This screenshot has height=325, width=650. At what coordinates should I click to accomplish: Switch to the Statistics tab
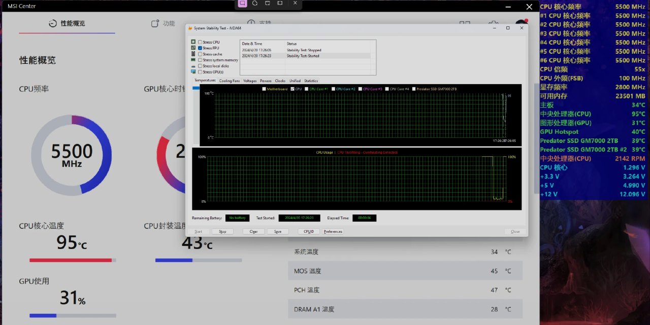311,81
